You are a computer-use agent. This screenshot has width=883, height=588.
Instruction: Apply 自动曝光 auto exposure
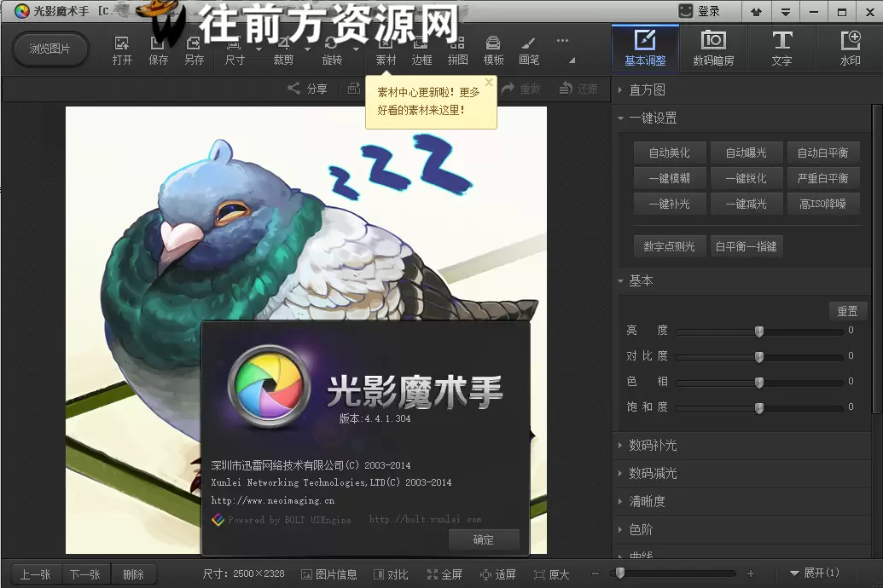pos(746,153)
